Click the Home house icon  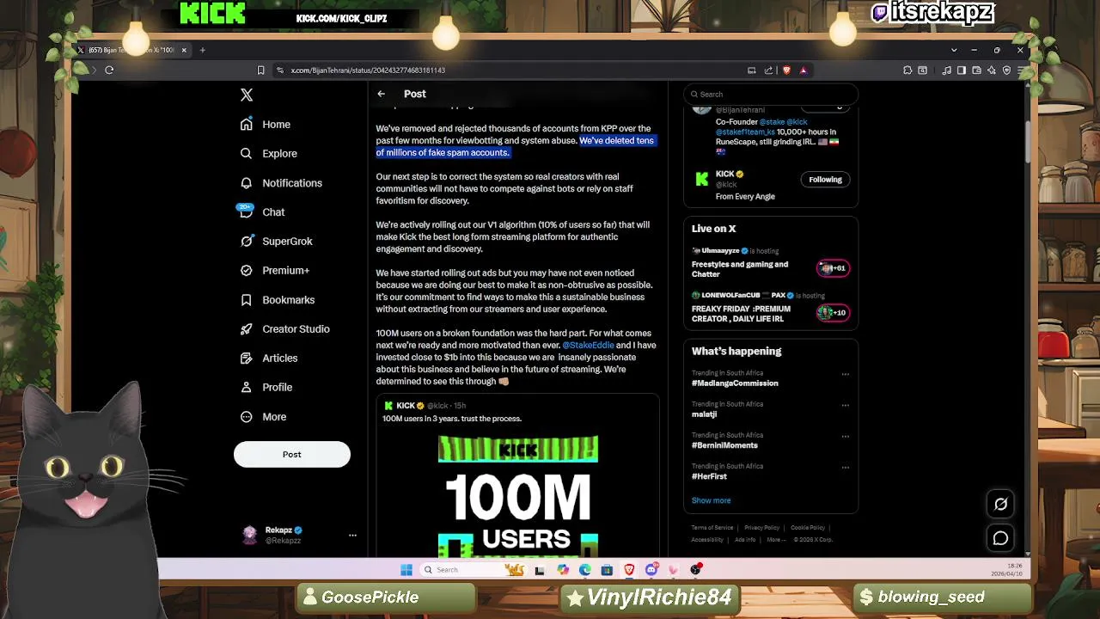click(x=247, y=125)
